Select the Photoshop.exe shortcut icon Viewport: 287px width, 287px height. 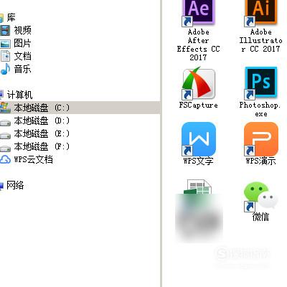(x=261, y=83)
